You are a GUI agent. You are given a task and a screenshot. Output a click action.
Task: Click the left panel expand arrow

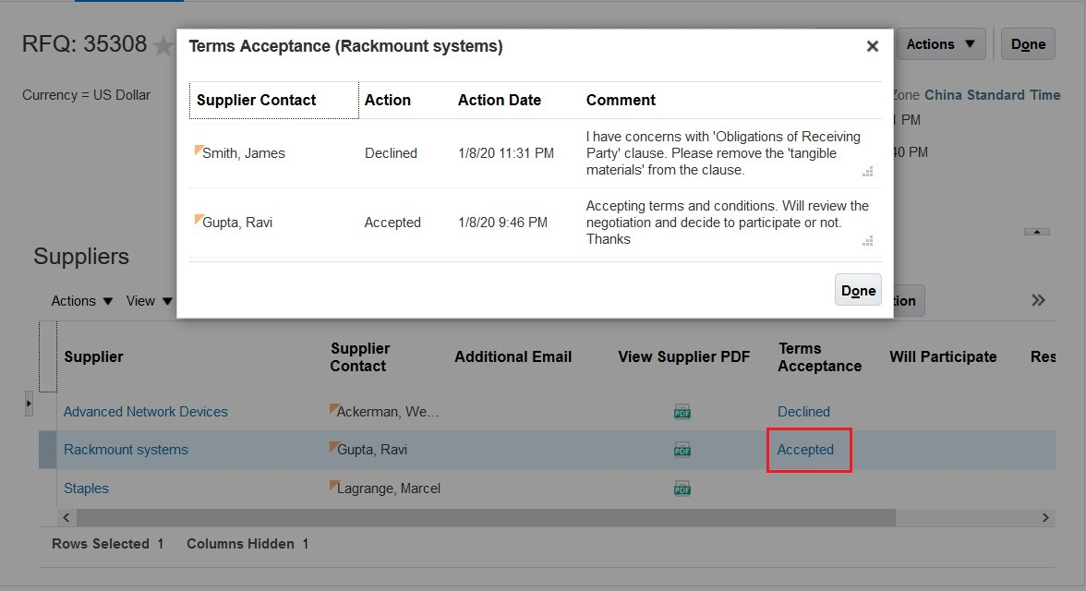pyautogui.click(x=29, y=404)
